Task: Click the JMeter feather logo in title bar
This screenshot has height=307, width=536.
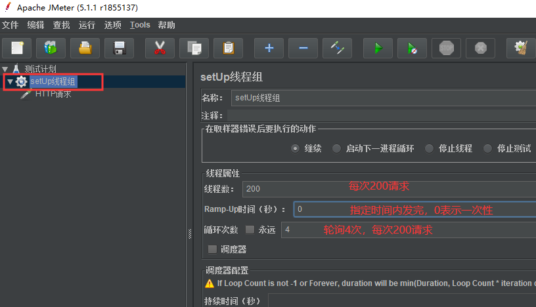Action: click(7, 7)
